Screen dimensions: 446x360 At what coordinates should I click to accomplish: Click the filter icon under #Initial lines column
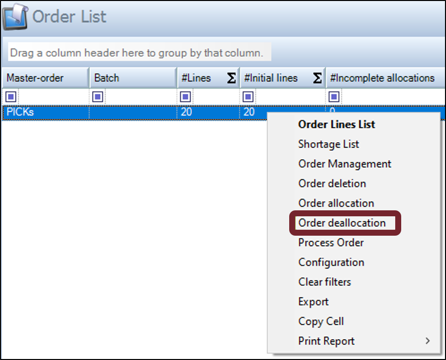[248, 96]
